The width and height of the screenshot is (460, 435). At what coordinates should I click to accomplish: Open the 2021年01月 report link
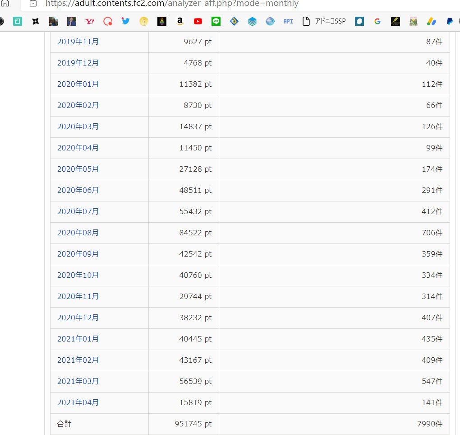point(78,339)
